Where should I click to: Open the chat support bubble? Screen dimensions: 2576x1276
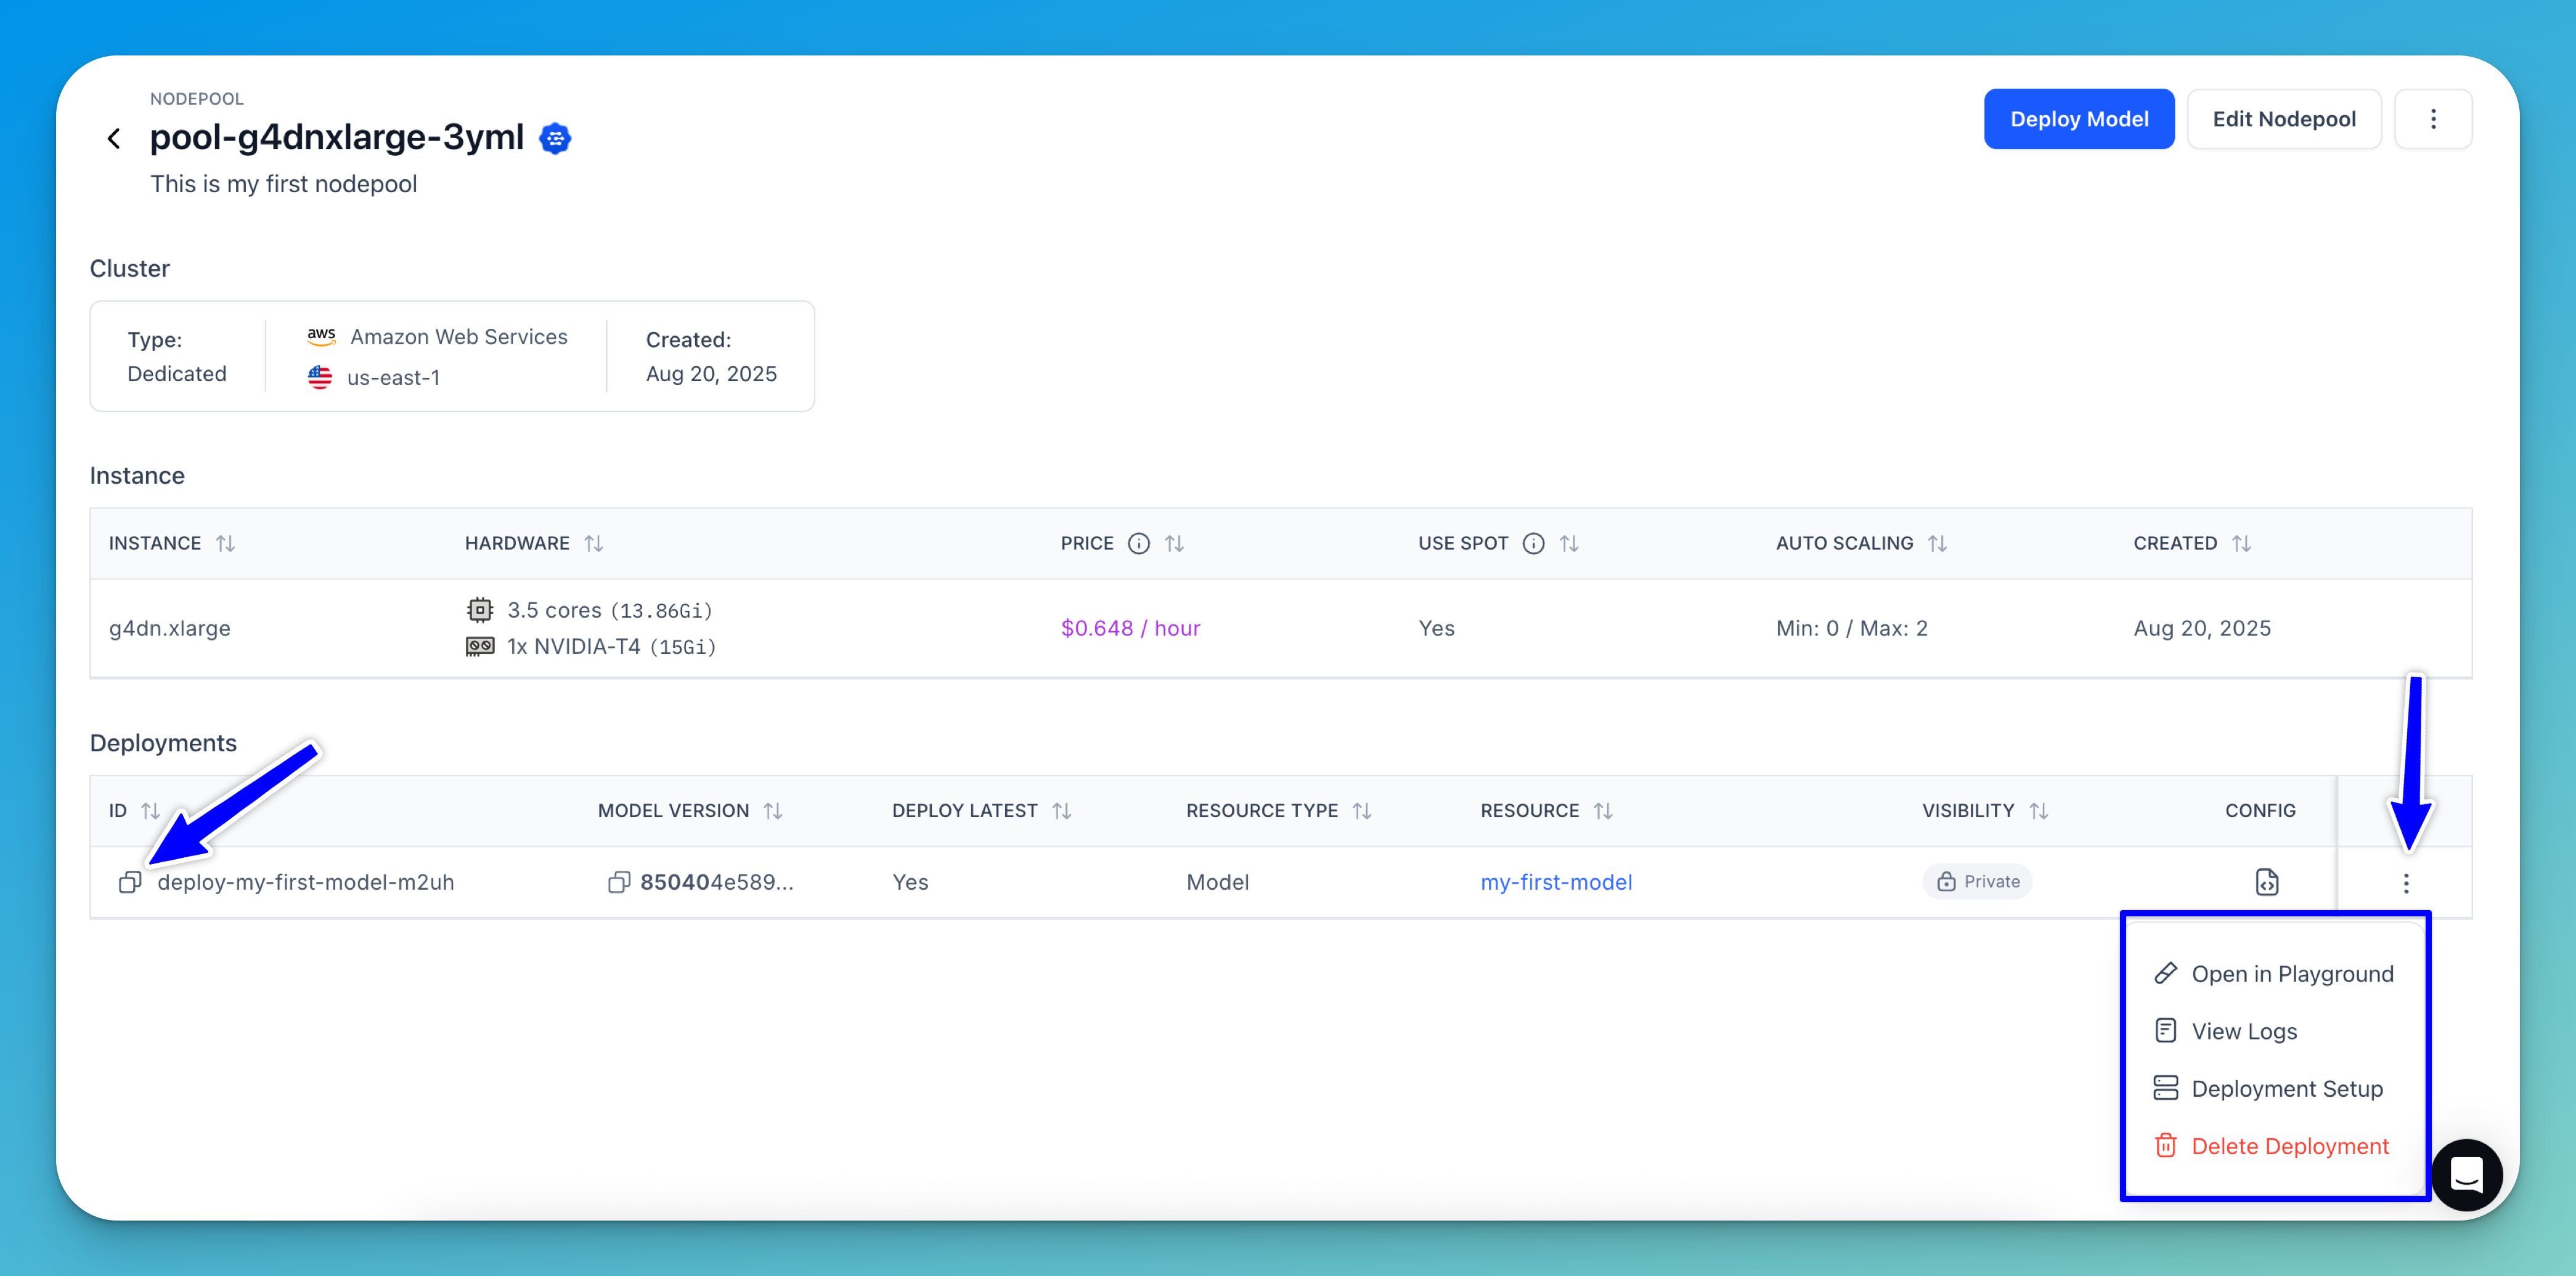coord(2467,1175)
